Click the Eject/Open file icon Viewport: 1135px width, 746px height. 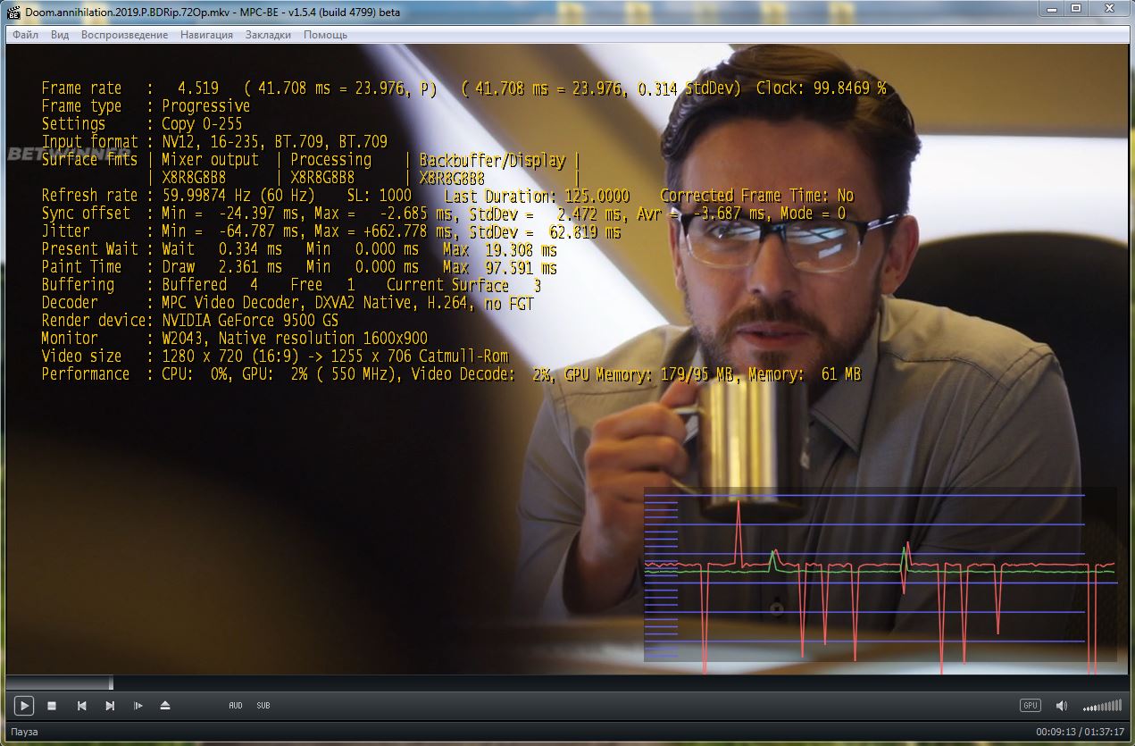click(x=165, y=706)
